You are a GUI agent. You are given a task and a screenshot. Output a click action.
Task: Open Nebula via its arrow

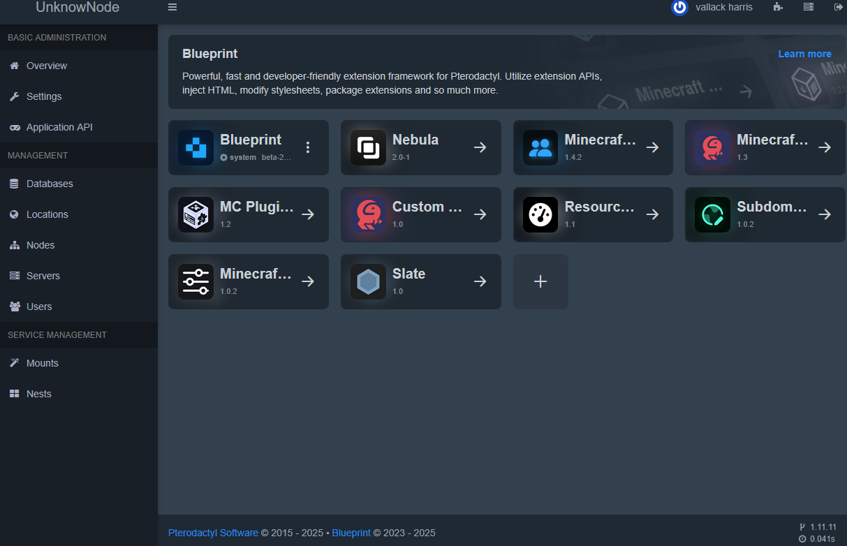click(x=480, y=147)
